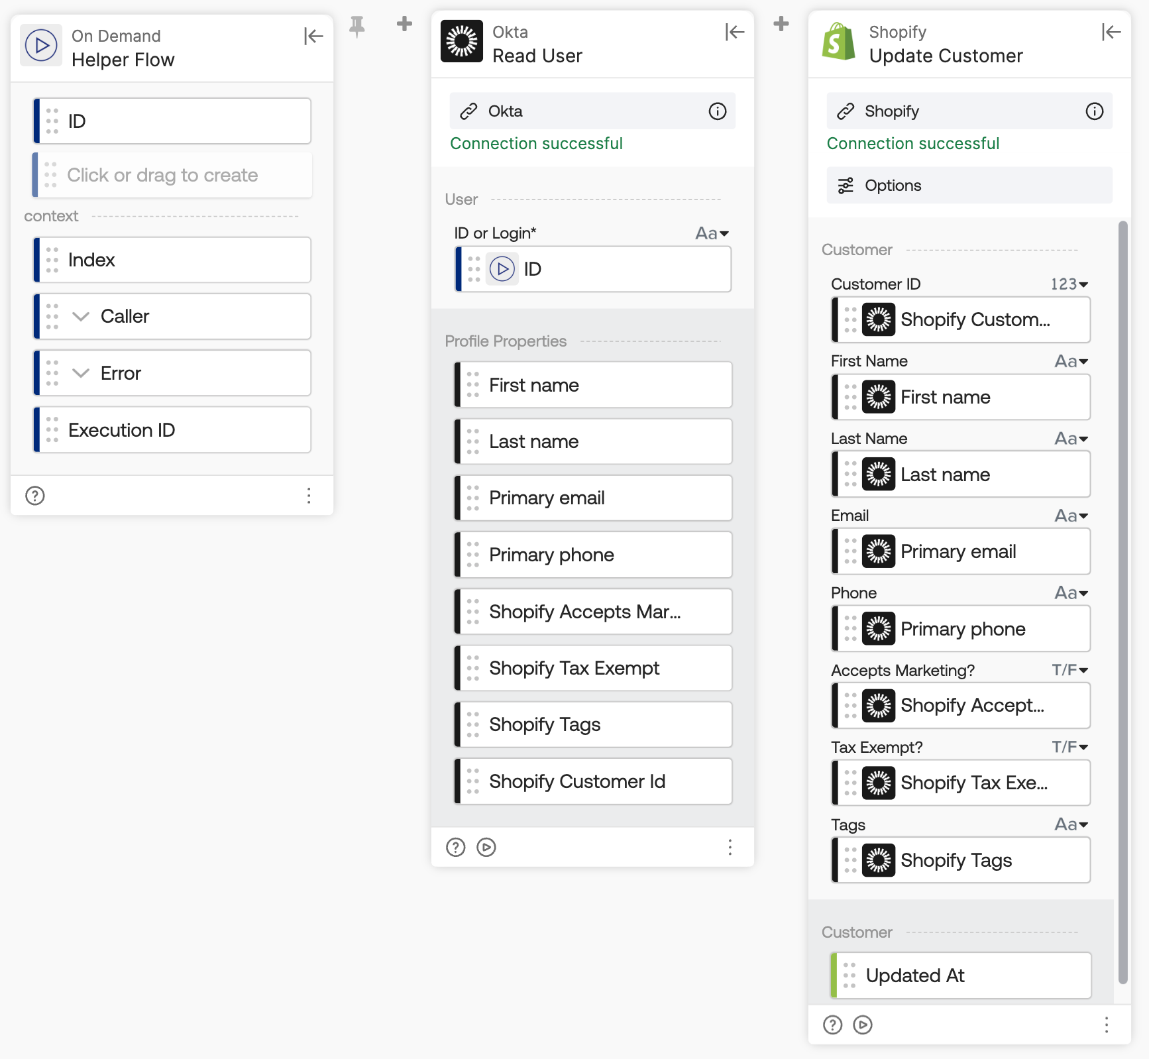This screenshot has width=1149, height=1059.
Task: Open help for Shopify Update Customer card
Action: [x=832, y=1025]
